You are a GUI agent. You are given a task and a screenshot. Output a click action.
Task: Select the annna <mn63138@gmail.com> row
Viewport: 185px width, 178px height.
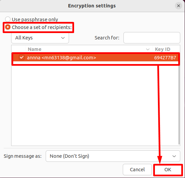tap(96, 58)
